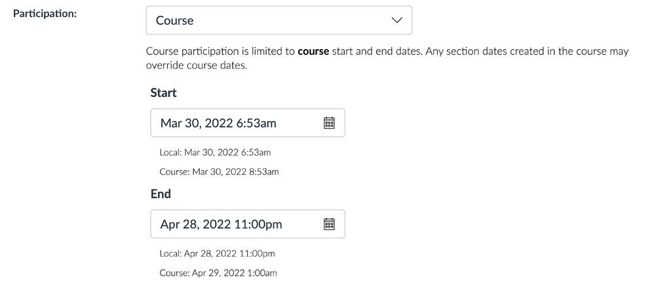Screen dimensions: 654x292
Task: Click the Participation field label
Action: (x=45, y=13)
